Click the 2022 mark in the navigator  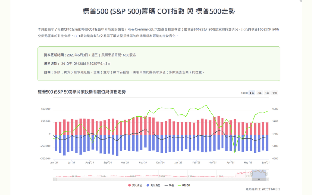click(220, 176)
